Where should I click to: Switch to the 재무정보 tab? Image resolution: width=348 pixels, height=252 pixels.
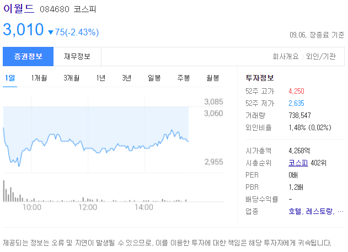pos(77,56)
